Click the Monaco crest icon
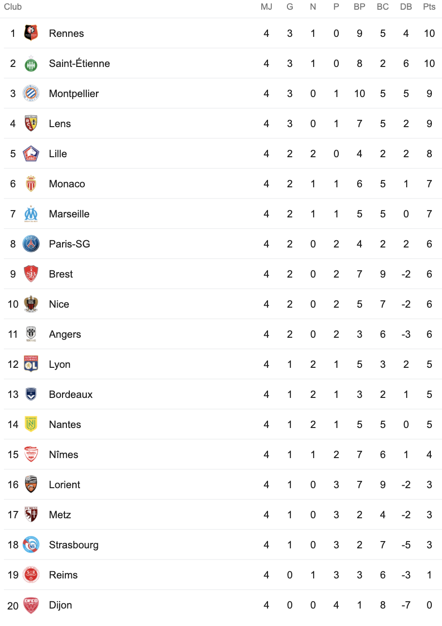442x626 pixels. point(31,183)
